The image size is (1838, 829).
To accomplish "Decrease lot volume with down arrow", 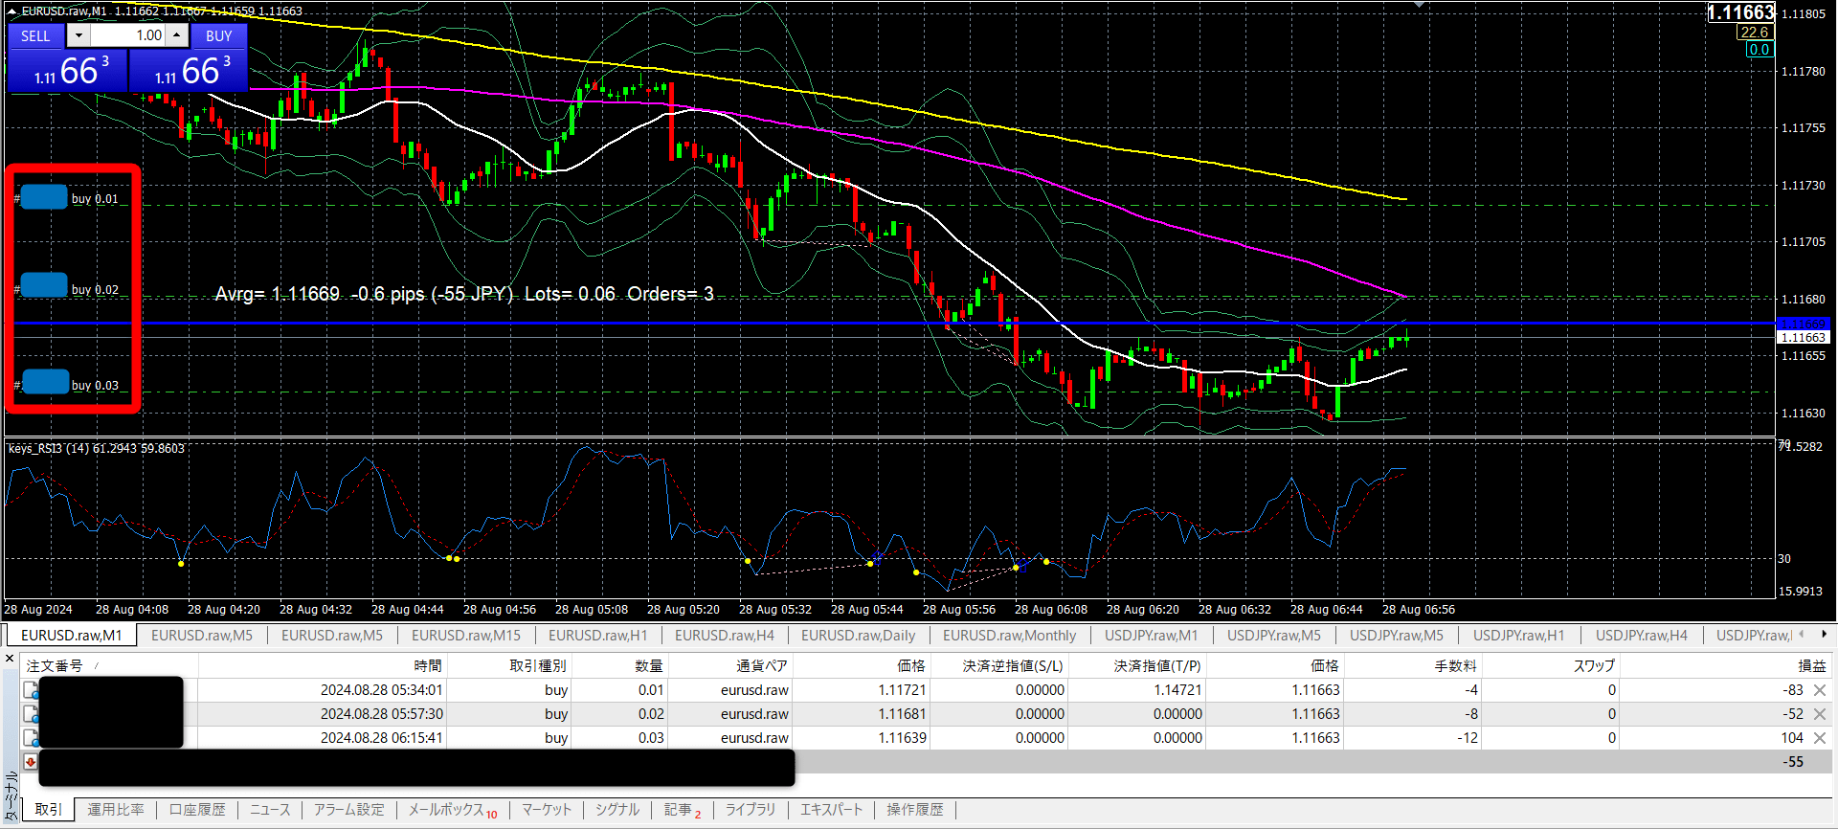I will pos(78,35).
